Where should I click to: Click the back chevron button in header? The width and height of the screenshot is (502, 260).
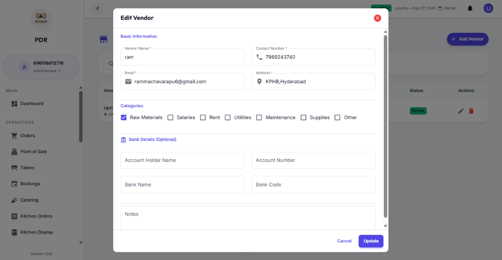point(98,8)
